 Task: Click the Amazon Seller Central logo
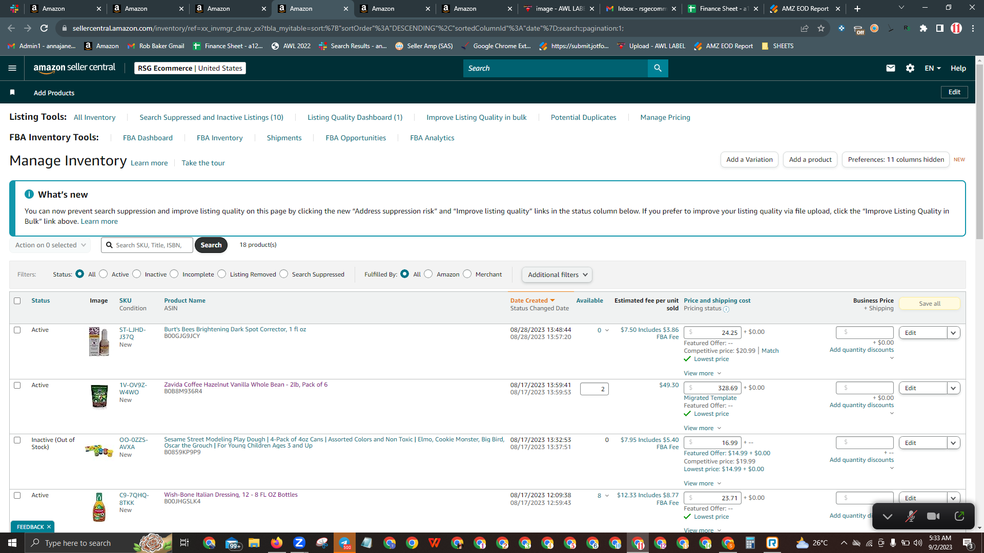point(74,68)
